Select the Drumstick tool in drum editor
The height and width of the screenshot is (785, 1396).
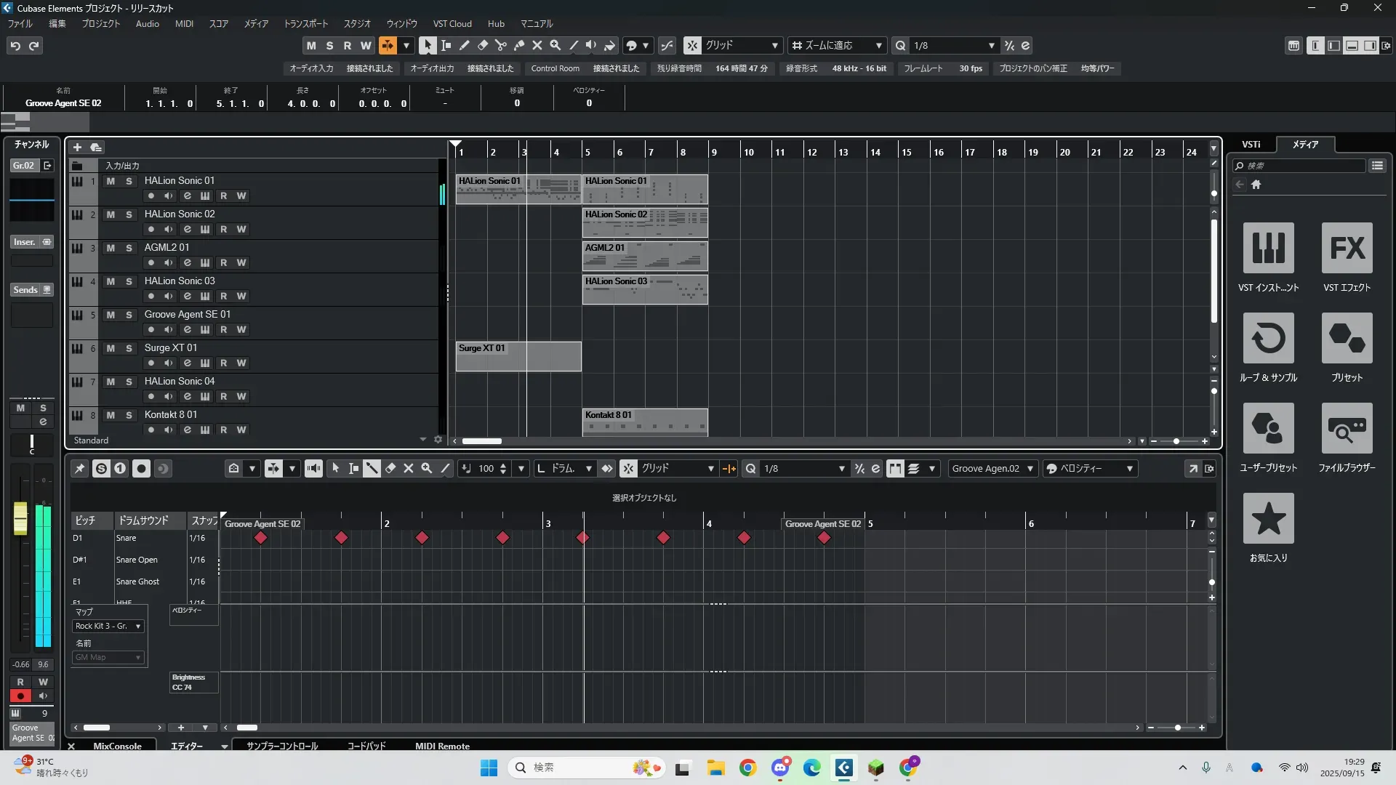pos(372,469)
